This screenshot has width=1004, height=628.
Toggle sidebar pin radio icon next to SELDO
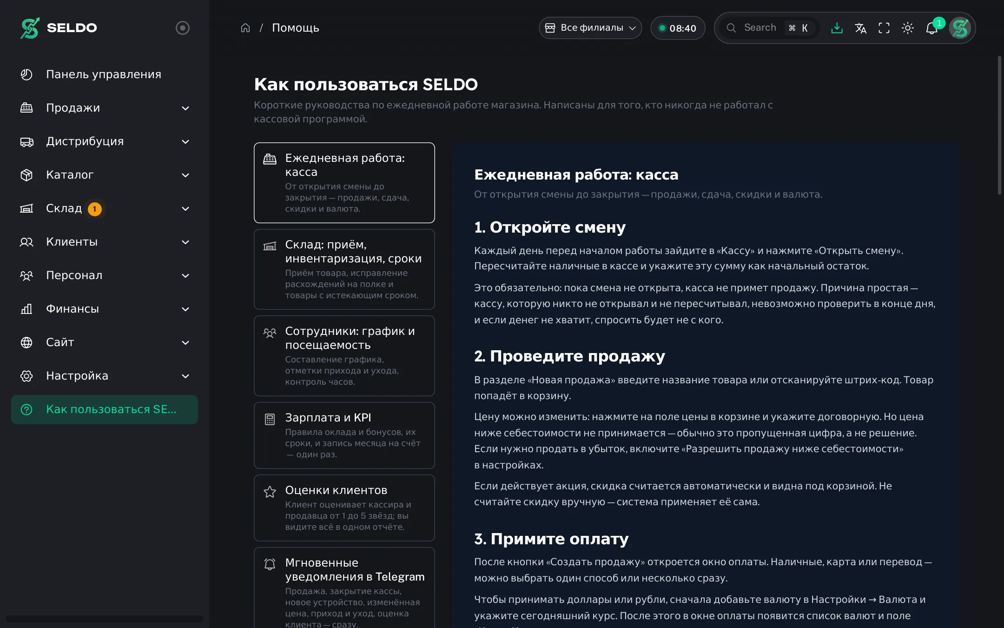point(183,28)
